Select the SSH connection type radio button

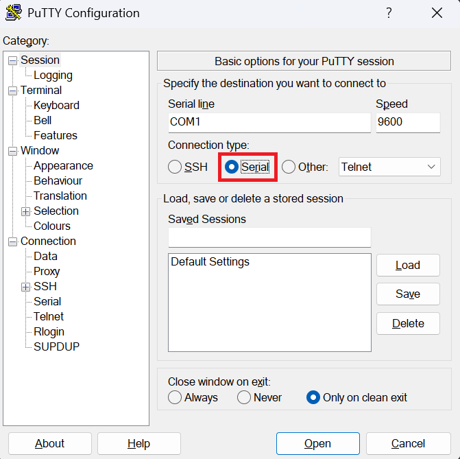coord(175,167)
